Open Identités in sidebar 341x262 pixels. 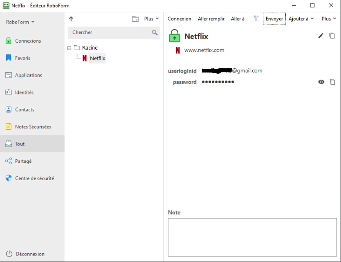point(32,92)
